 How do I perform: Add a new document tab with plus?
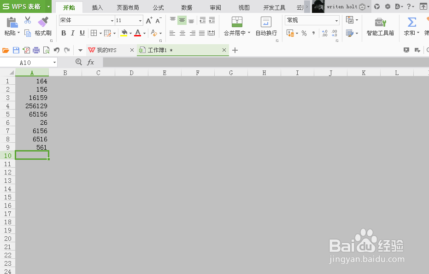pos(235,50)
